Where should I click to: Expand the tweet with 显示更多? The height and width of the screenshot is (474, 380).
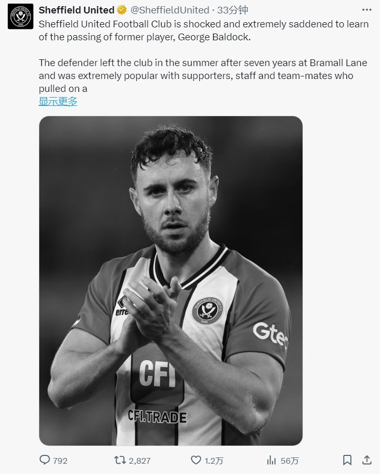tap(58, 102)
